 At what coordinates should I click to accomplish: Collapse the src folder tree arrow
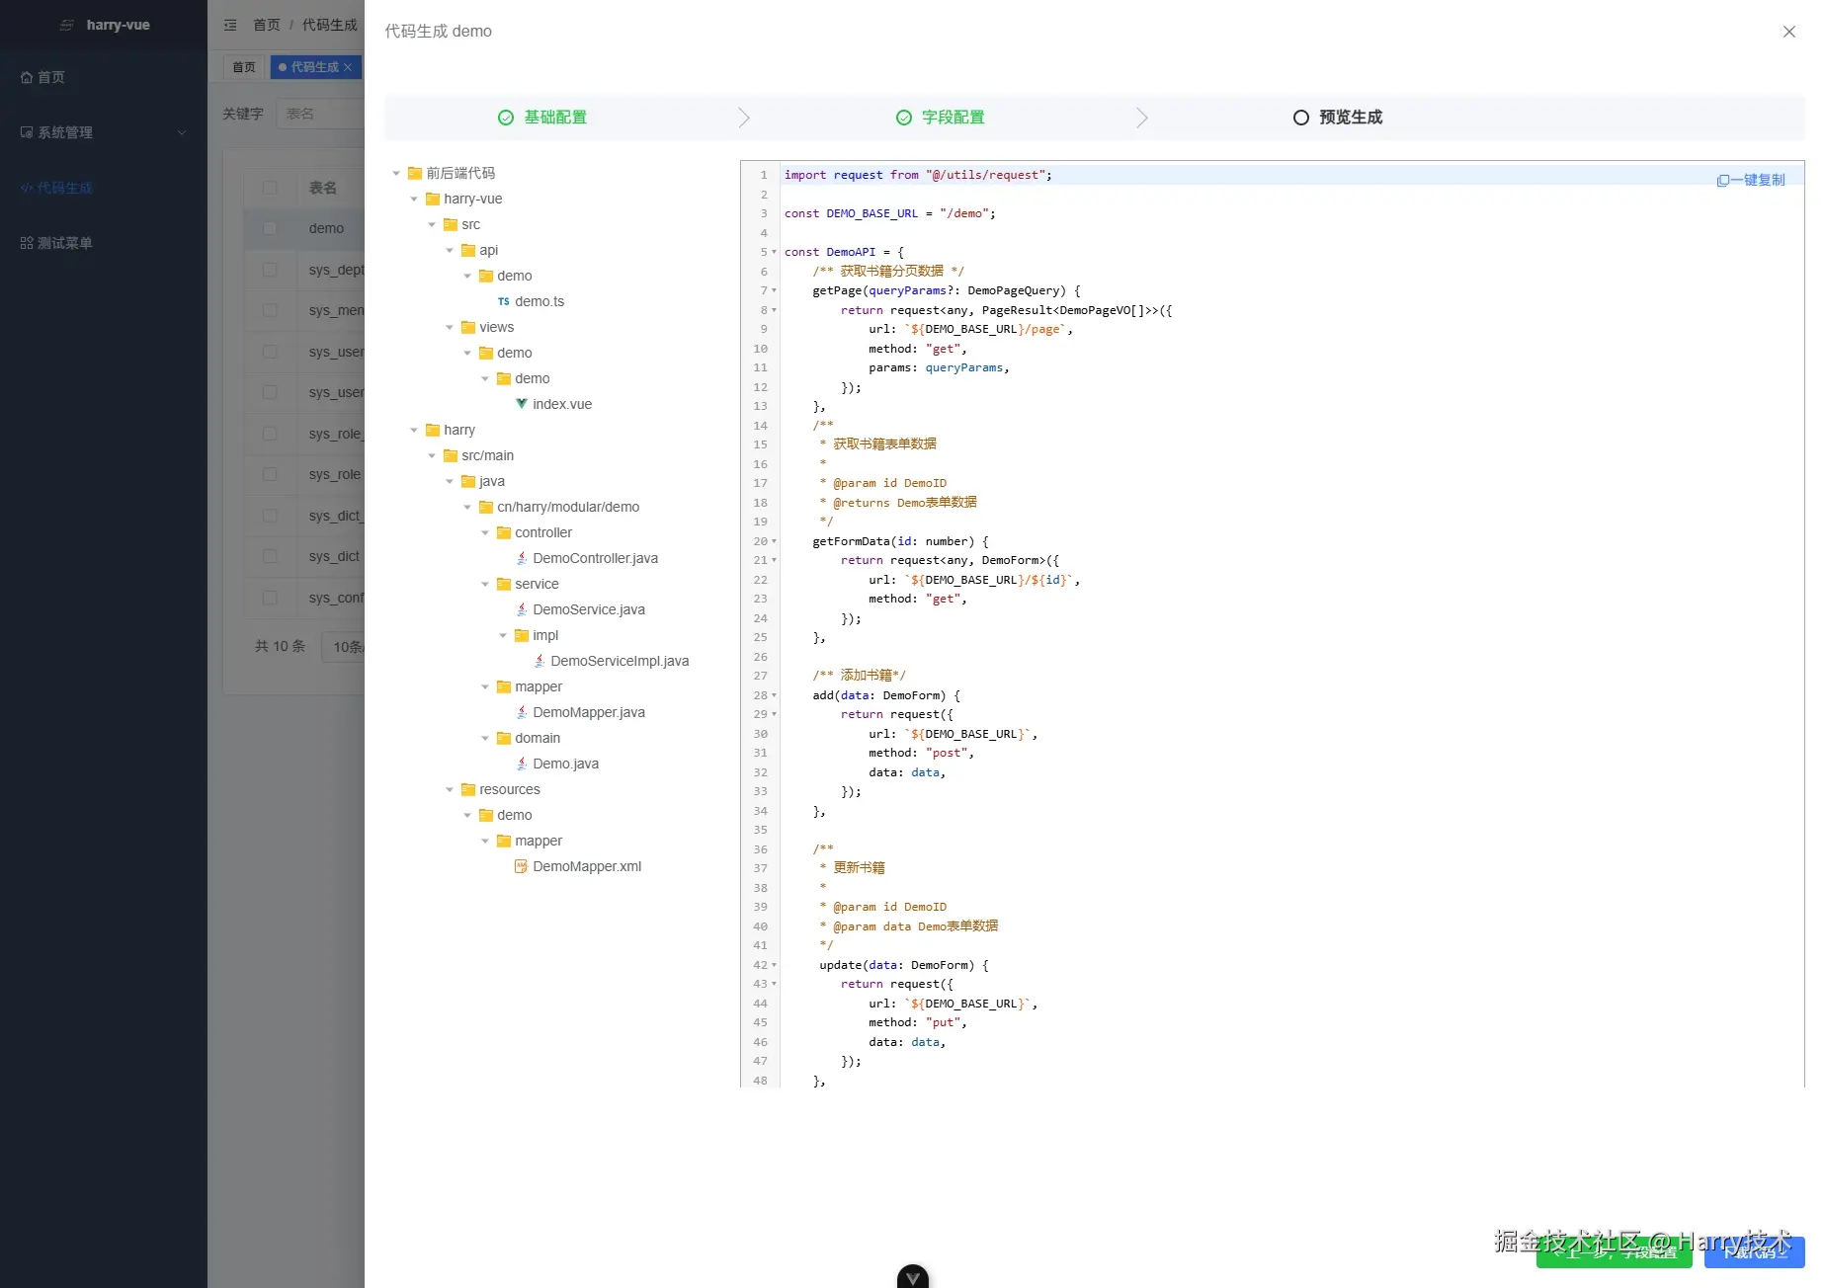click(432, 224)
